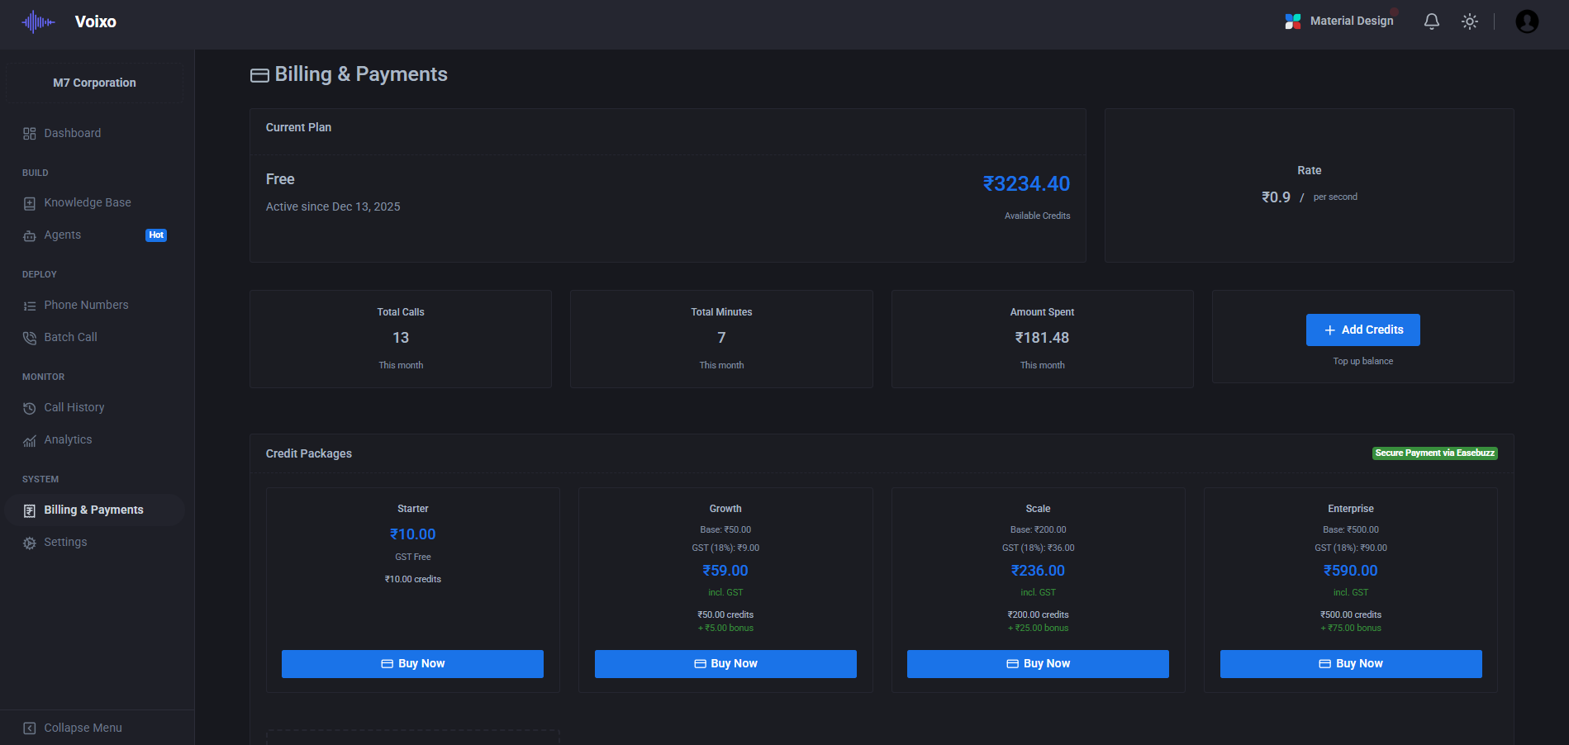Open the Analytics panel
This screenshot has width=1569, height=745.
click(x=68, y=439)
